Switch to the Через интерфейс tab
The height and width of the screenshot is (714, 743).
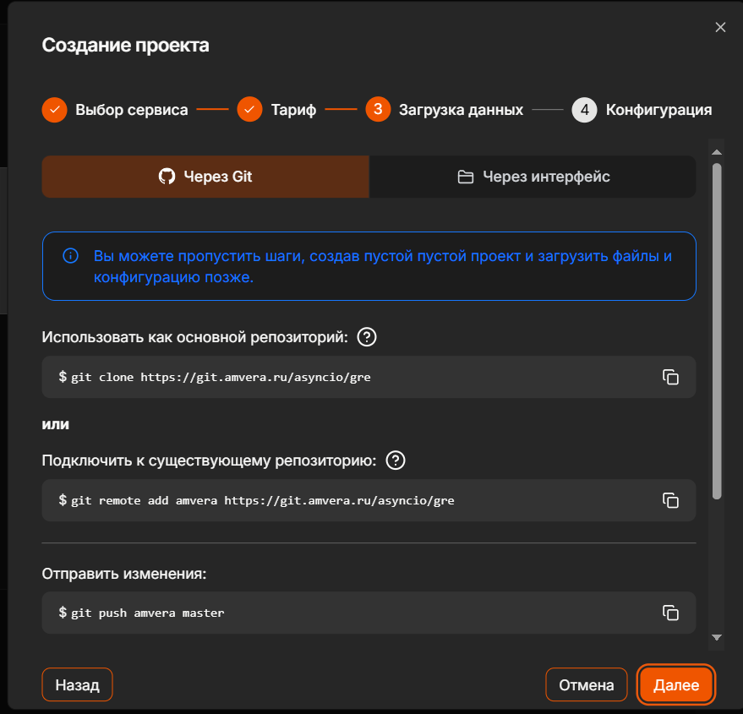533,176
